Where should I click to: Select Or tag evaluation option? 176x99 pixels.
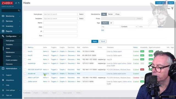[111, 23]
